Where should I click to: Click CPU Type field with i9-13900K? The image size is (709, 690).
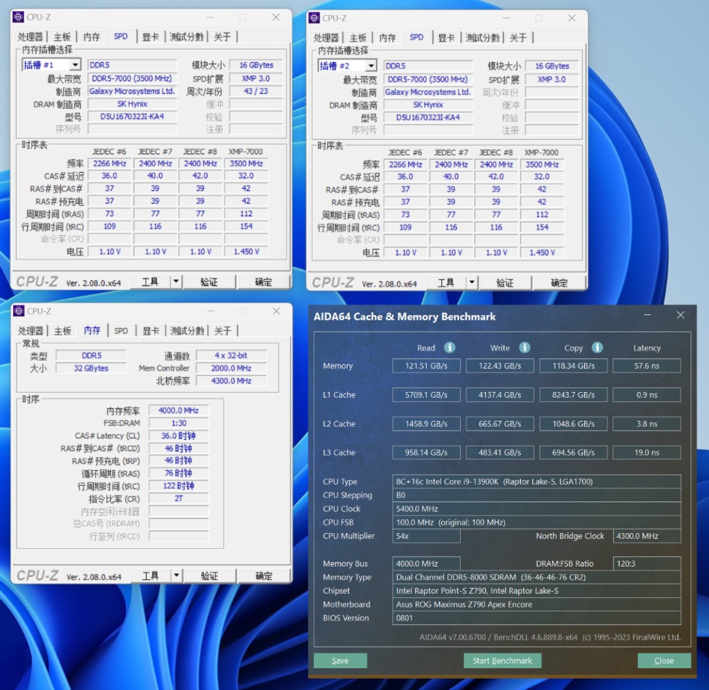pos(537,481)
